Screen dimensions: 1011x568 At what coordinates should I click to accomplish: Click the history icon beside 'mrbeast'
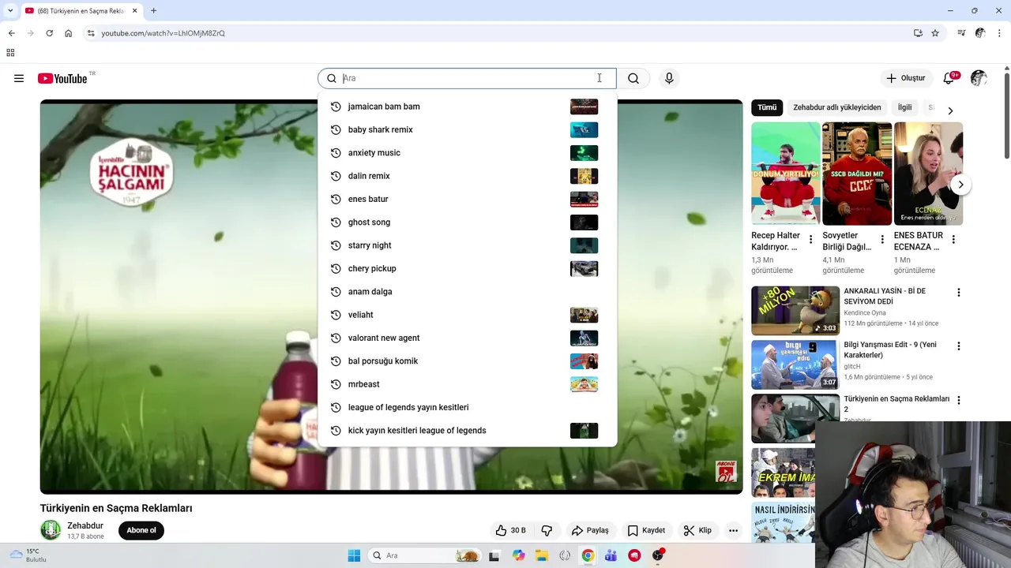pos(336,384)
